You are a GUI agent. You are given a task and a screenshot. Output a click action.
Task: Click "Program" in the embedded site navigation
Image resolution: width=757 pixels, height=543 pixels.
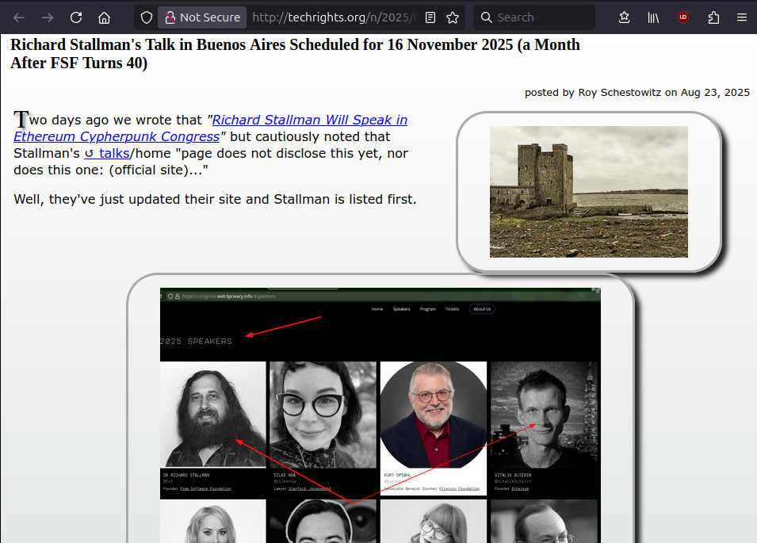(x=428, y=309)
